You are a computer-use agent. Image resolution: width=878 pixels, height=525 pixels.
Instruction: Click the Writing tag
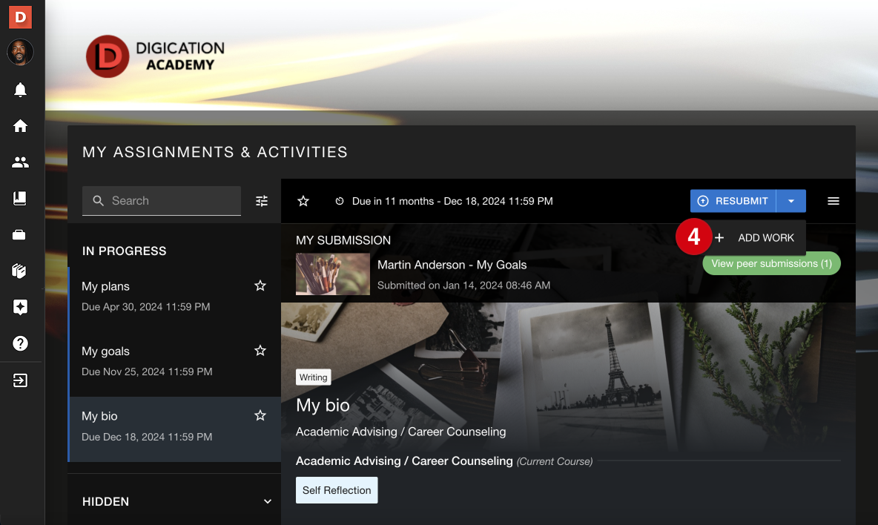coord(313,377)
